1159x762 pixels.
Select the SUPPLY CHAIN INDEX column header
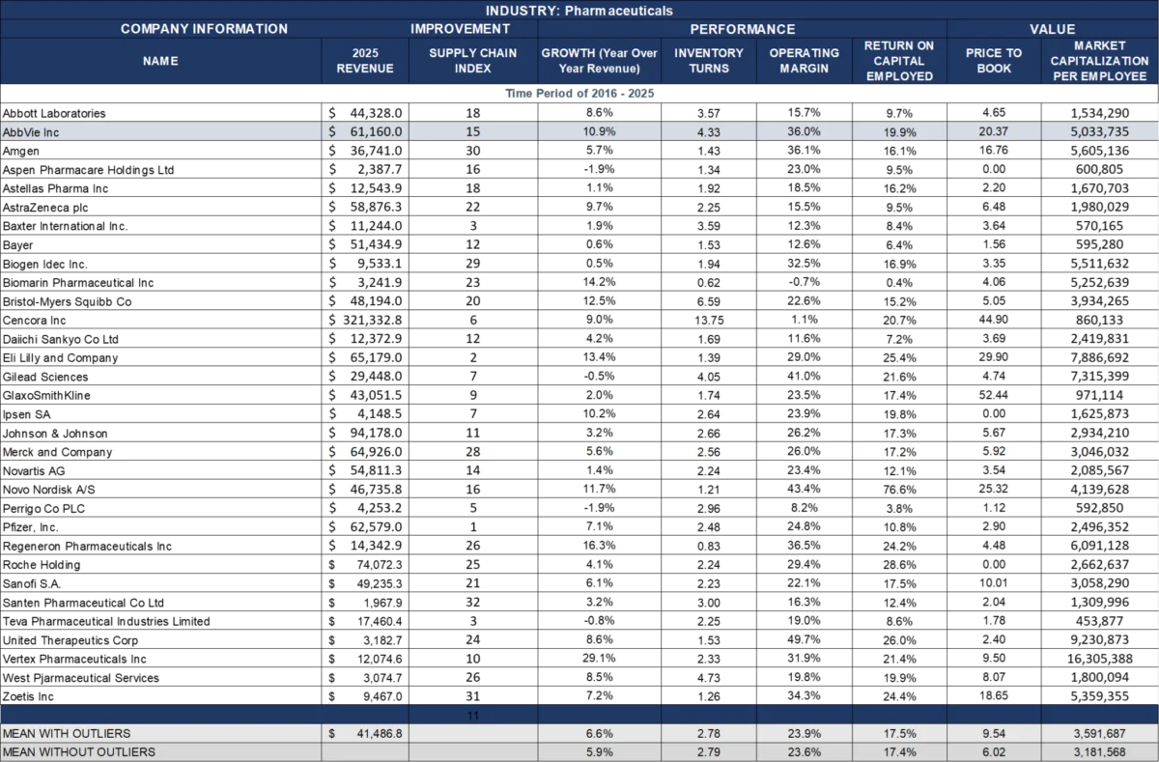tap(473, 61)
